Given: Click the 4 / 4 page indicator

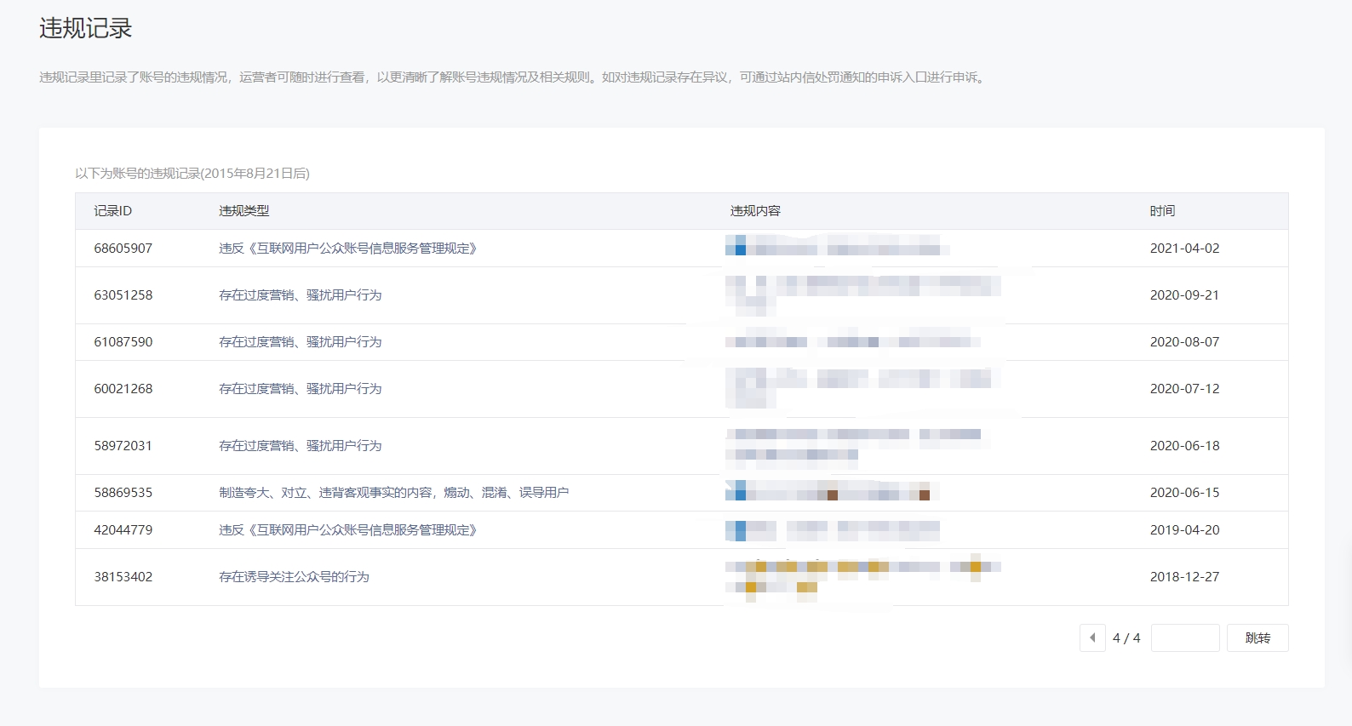Looking at the screenshot, I should click(x=1126, y=637).
